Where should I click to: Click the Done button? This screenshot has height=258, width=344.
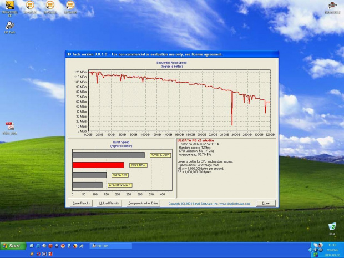click(266, 203)
